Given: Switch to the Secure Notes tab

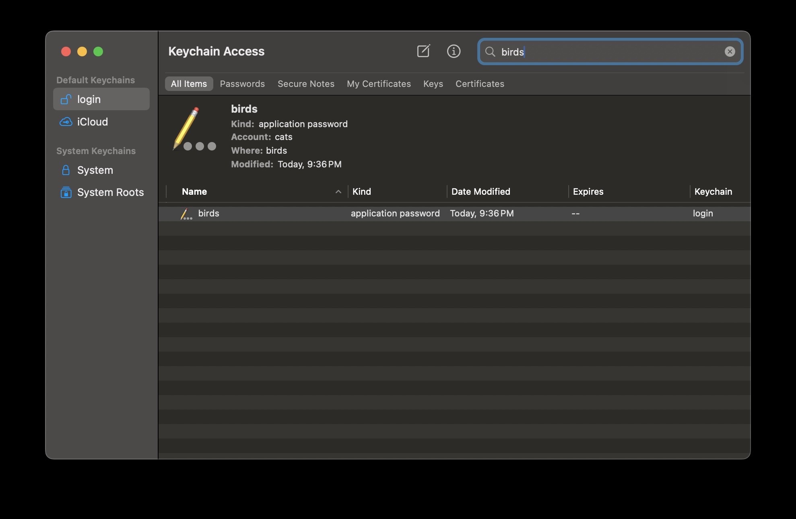Looking at the screenshot, I should pyautogui.click(x=306, y=84).
